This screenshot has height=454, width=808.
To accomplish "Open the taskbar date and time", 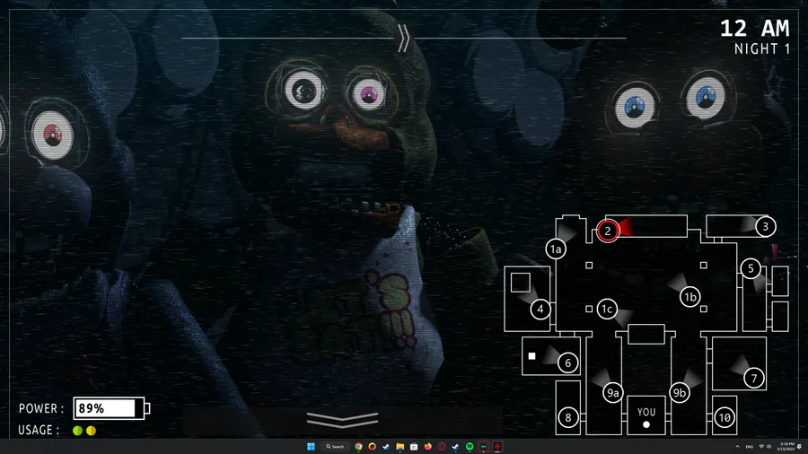I will tap(786, 446).
